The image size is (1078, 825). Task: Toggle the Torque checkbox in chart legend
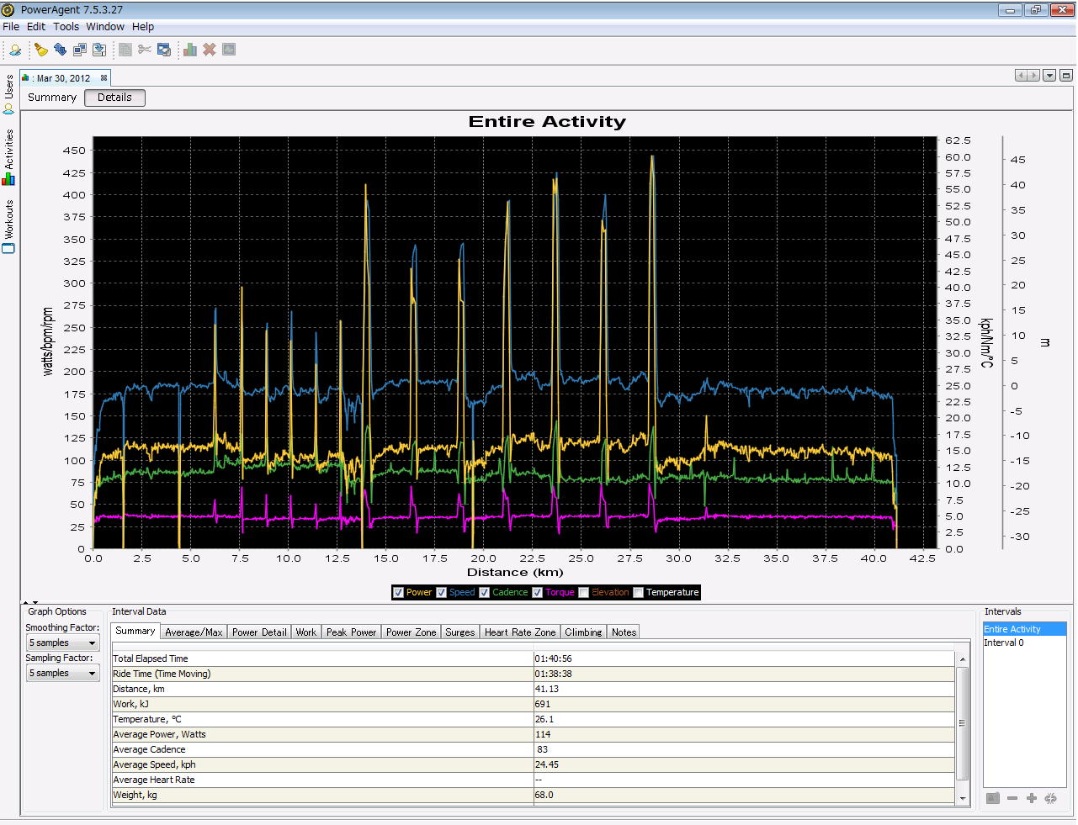[x=538, y=592]
